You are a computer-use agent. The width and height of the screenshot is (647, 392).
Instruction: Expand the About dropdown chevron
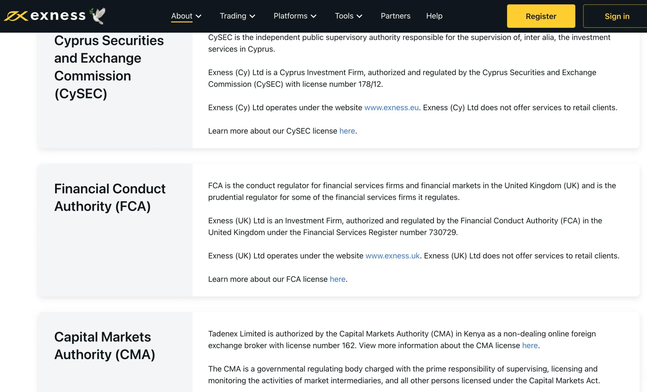click(199, 16)
